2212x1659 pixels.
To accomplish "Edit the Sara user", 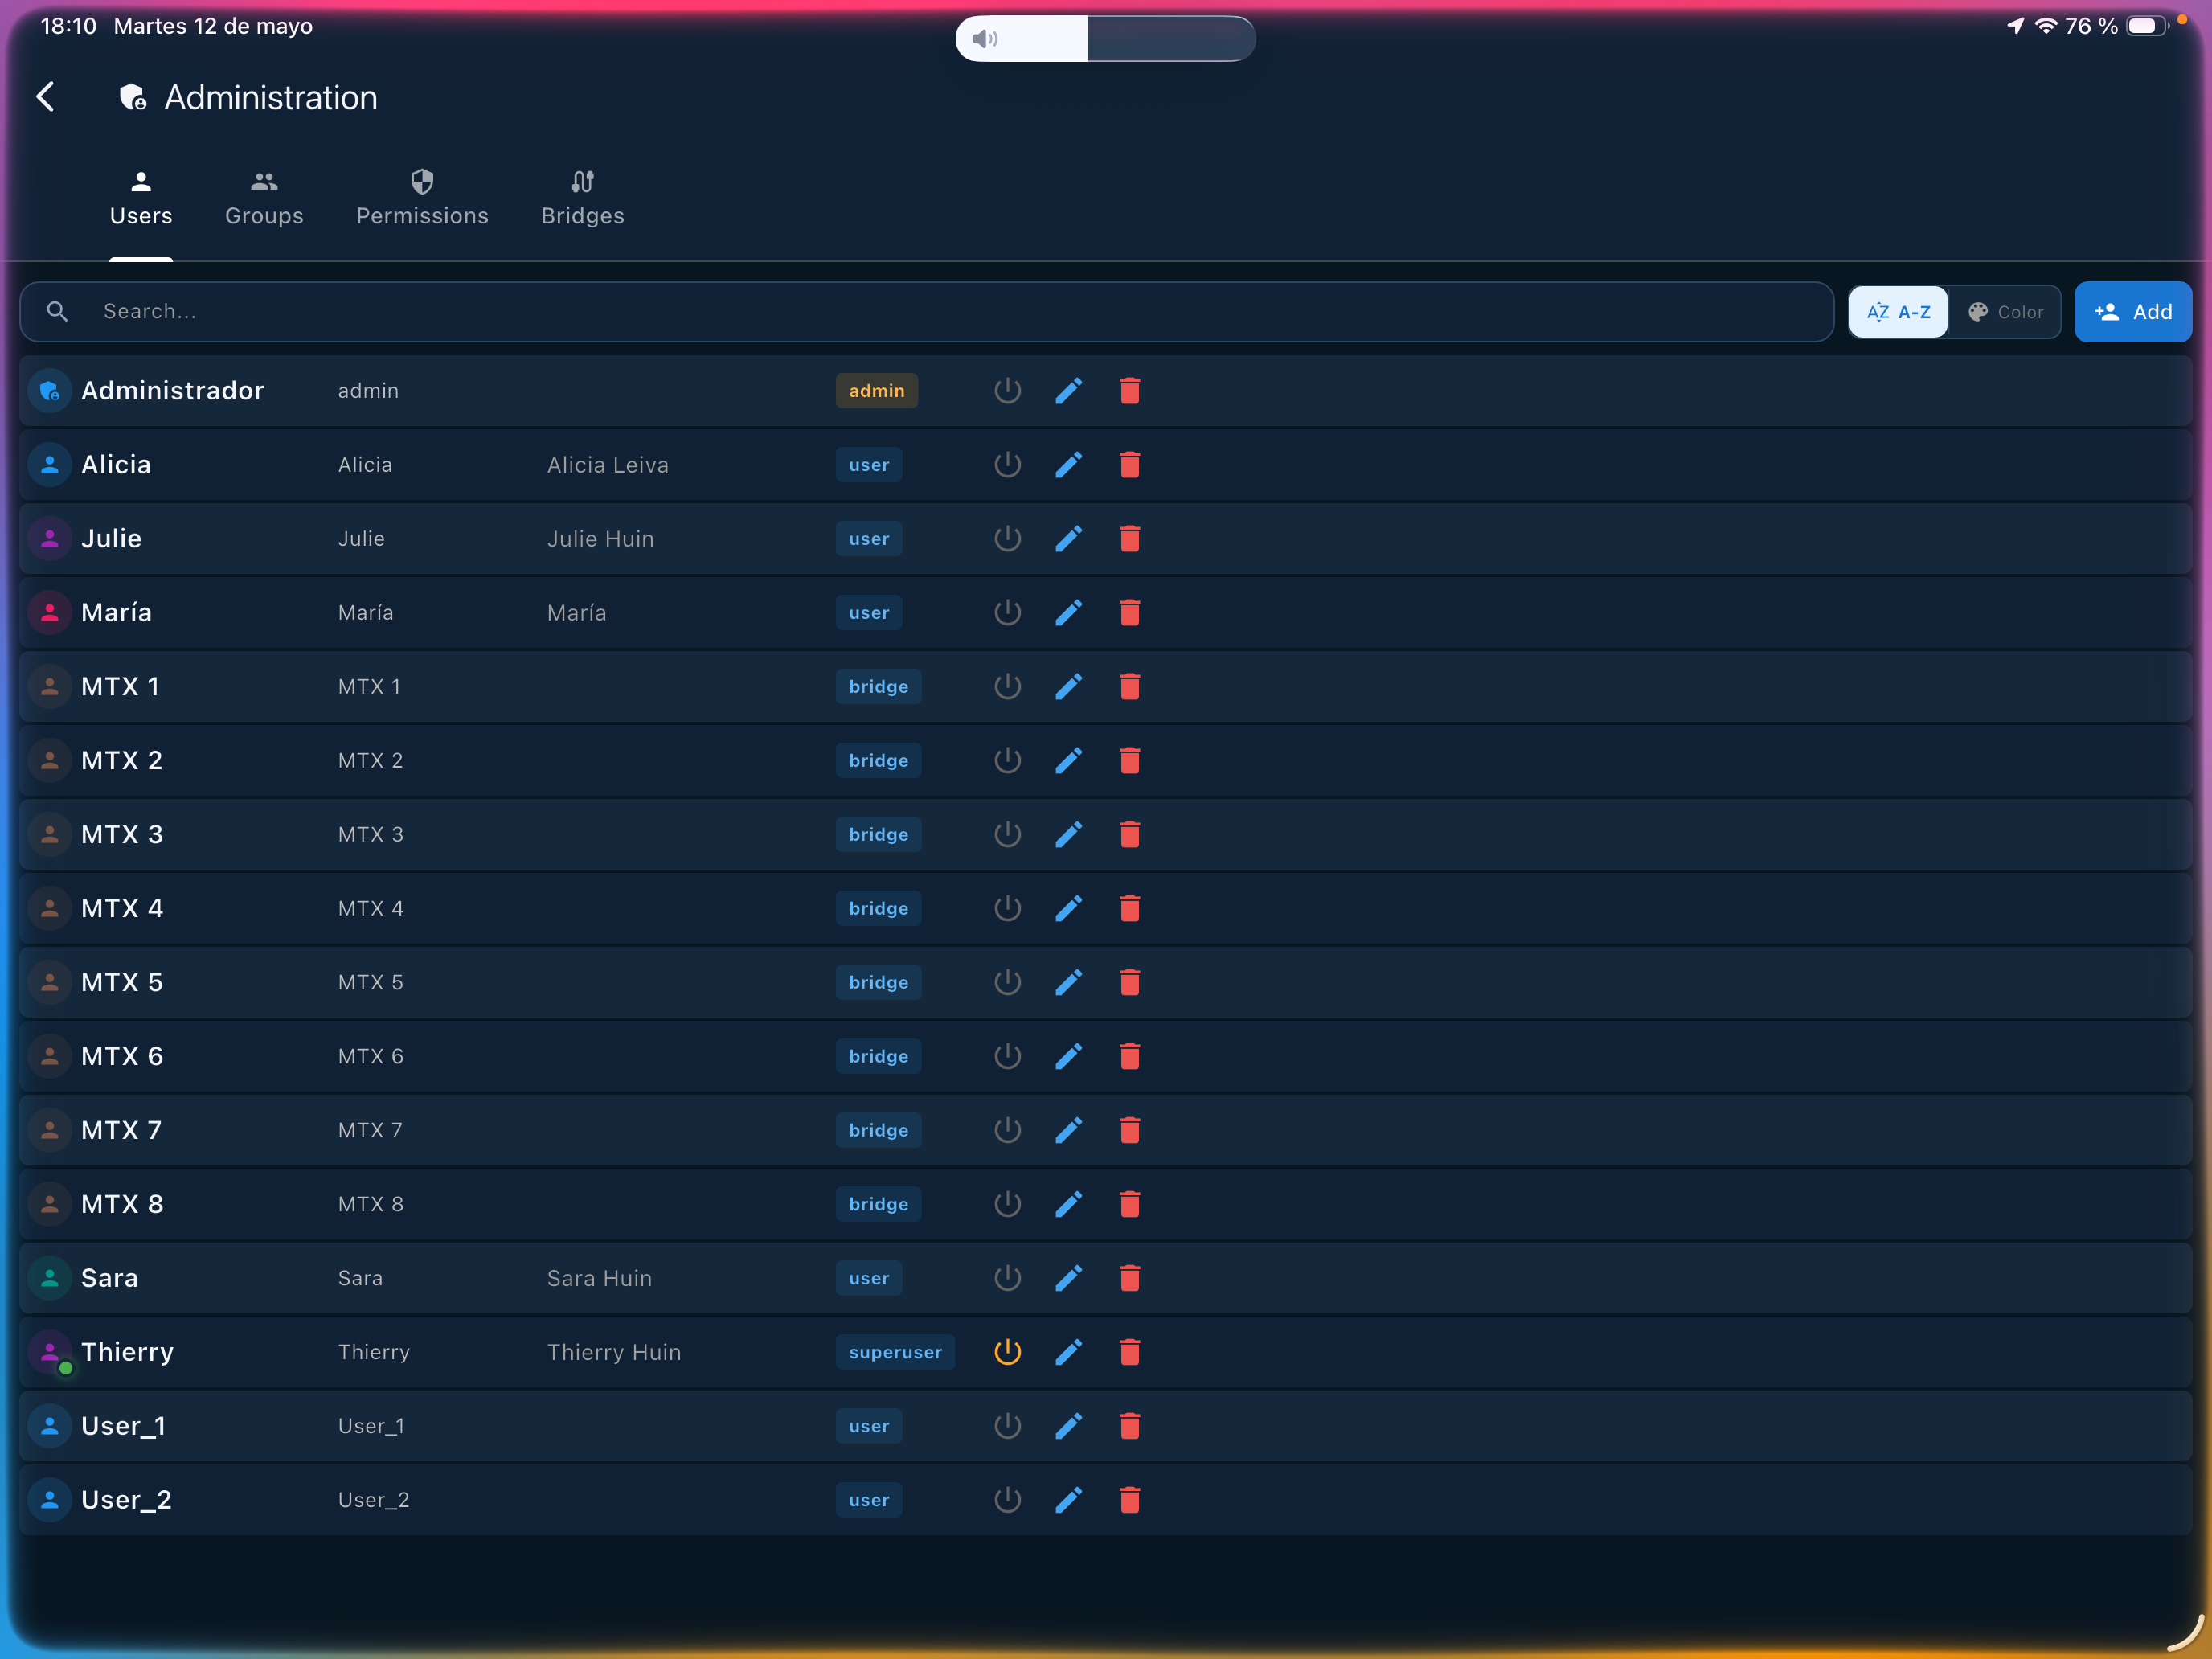I will [x=1069, y=1279].
